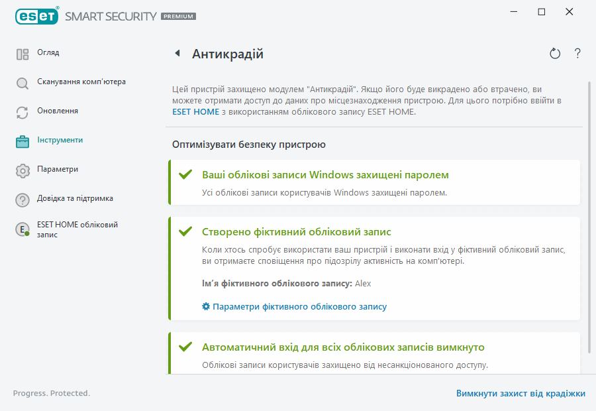Click the ESET logo
Image resolution: width=596 pixels, height=411 pixels.
pos(36,15)
